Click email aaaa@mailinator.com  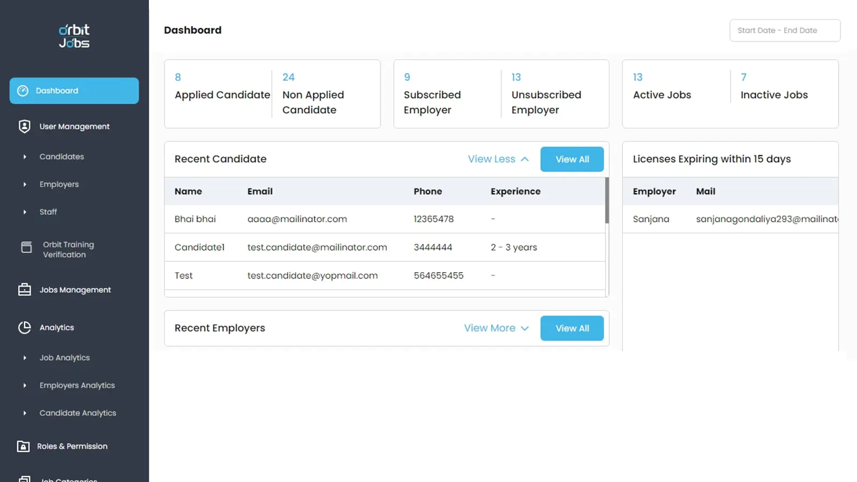coord(297,219)
